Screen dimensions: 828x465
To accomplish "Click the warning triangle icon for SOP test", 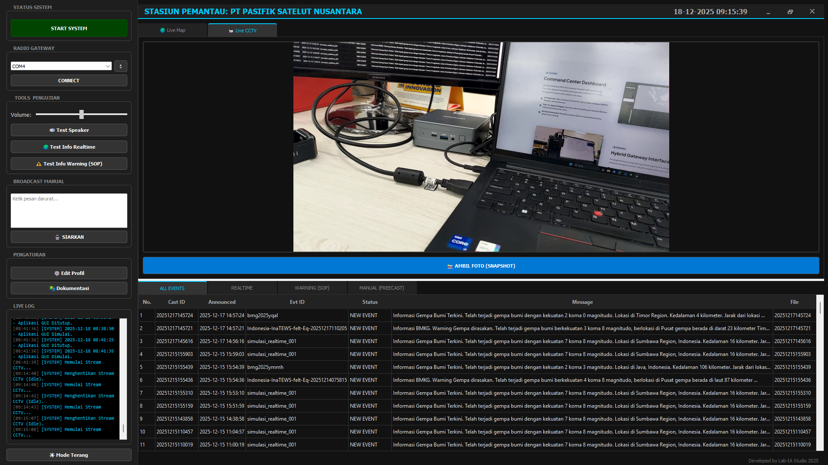I will click(39, 164).
